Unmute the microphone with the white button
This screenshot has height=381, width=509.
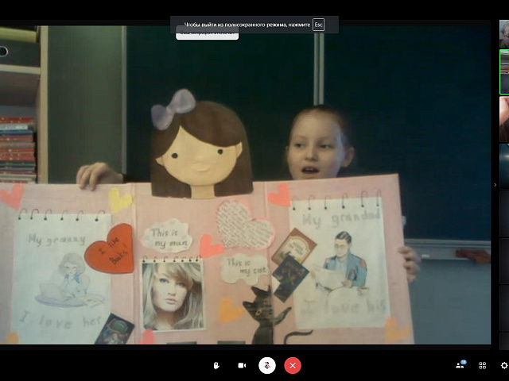point(267,365)
